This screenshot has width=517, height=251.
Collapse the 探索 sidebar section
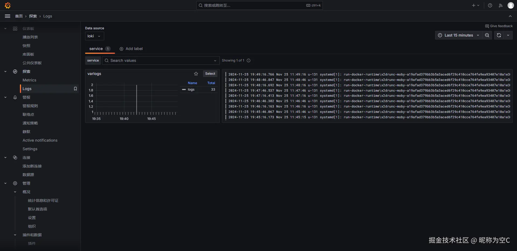coord(5,71)
